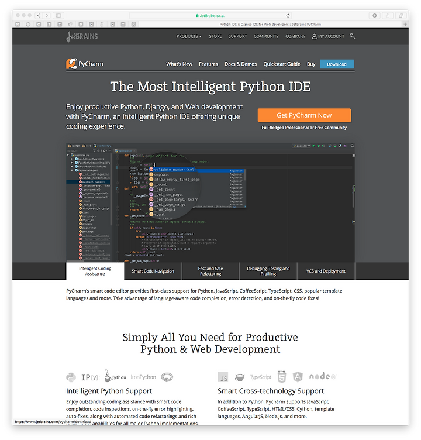The height and width of the screenshot is (440, 421).
Task: Click the Python logo icon
Action: (x=71, y=377)
